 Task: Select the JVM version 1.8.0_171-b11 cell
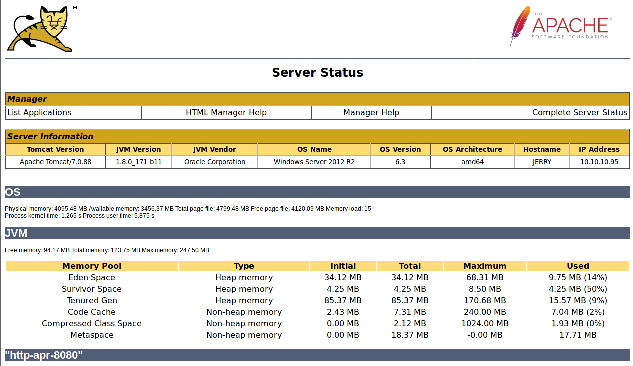click(138, 162)
